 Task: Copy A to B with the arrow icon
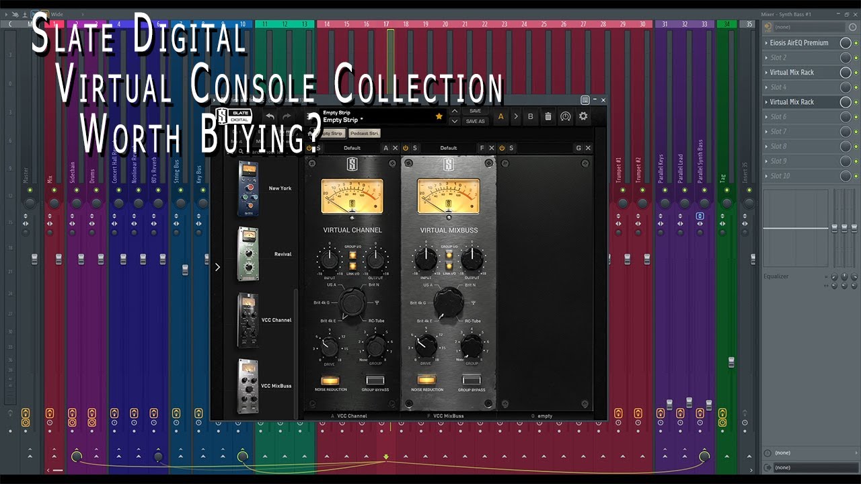pyautogui.click(x=516, y=116)
